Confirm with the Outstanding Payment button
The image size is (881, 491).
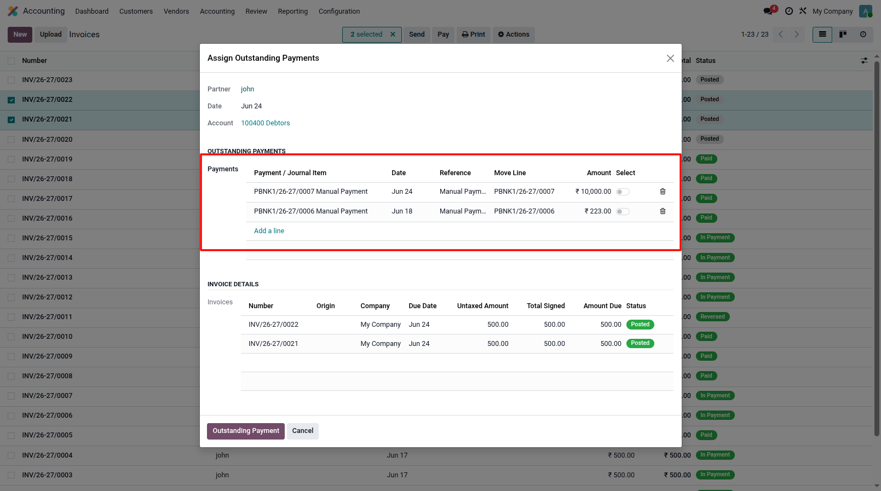tap(246, 431)
